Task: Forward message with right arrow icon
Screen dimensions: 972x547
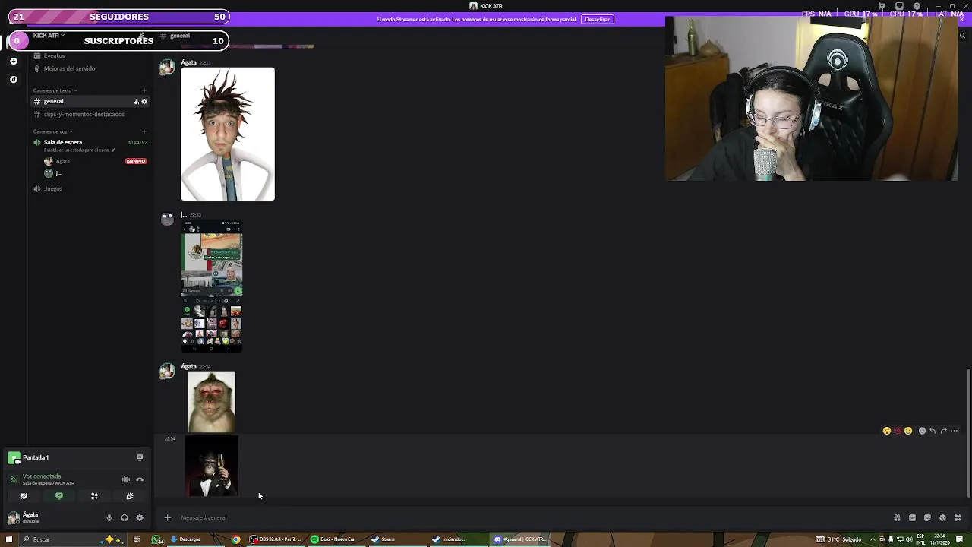Action: click(943, 431)
